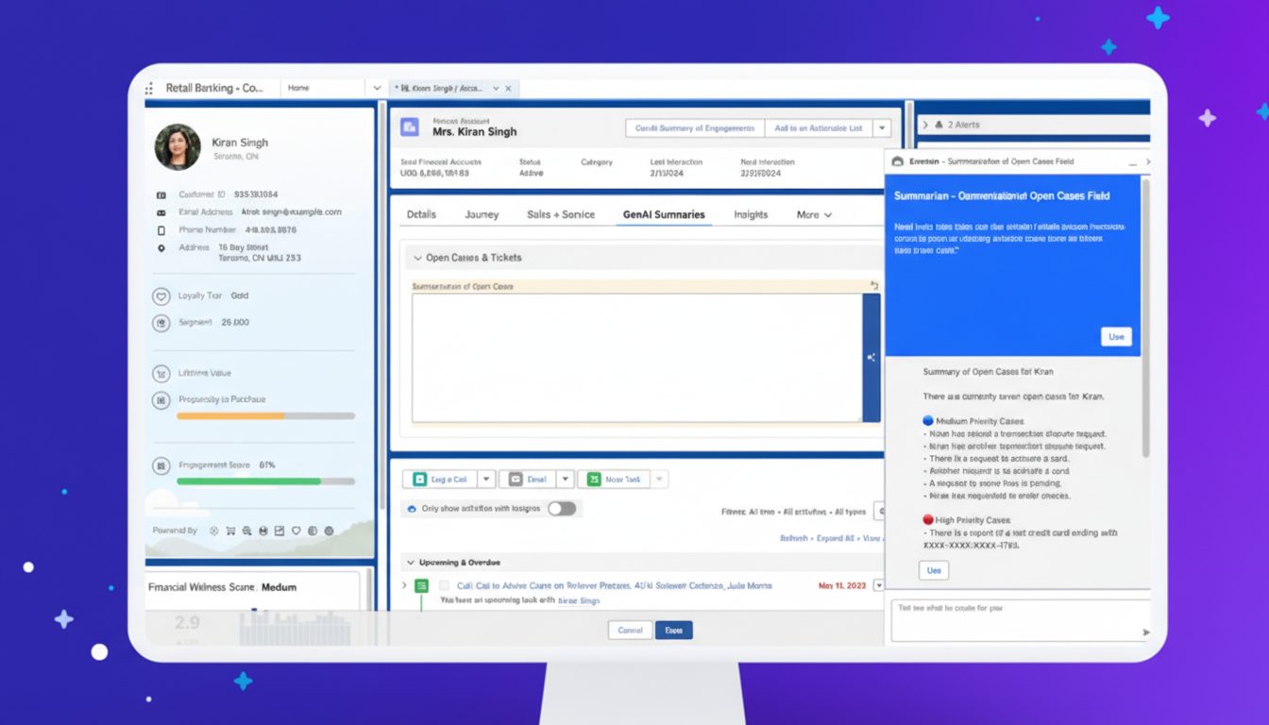Screen dimensions: 1269x725
Task: Switch to the GenAI Summaries tab
Action: (665, 214)
